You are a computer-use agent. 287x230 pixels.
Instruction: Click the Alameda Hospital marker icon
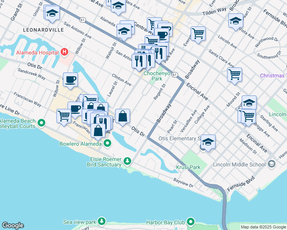64,52
